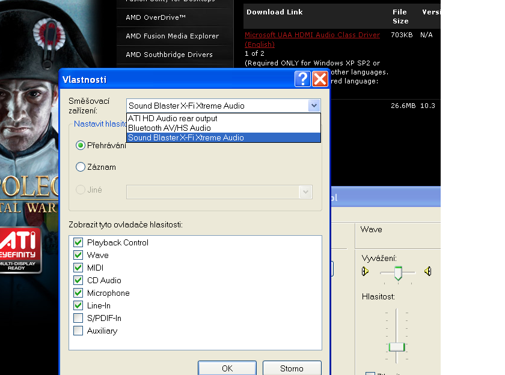Uncheck the Playback Control checkbox
Screen dimensions: 505x375
(x=78, y=242)
